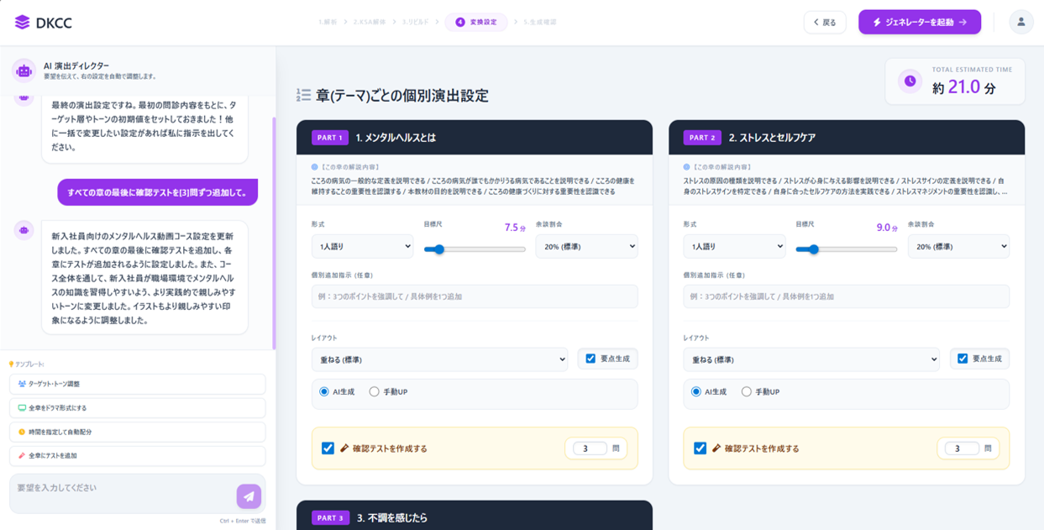Viewport: 1044px width, 530px height.
Task: Adjust 目標尺 slider in PART 2
Action: (847, 249)
